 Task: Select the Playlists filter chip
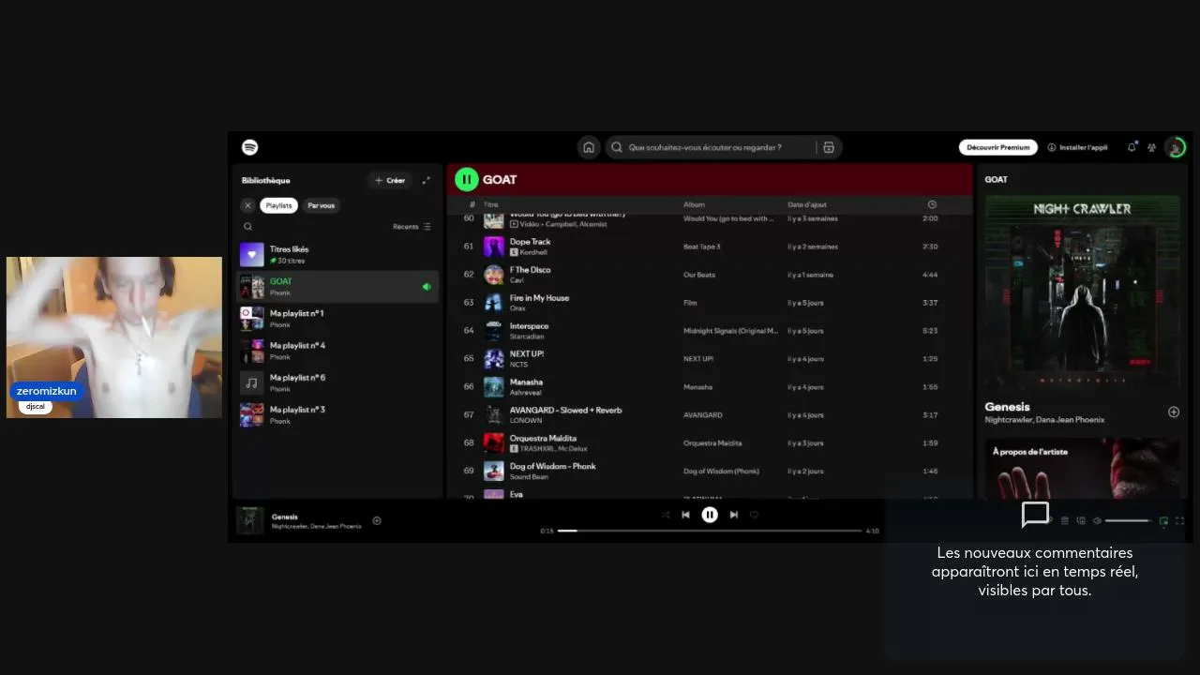[278, 205]
